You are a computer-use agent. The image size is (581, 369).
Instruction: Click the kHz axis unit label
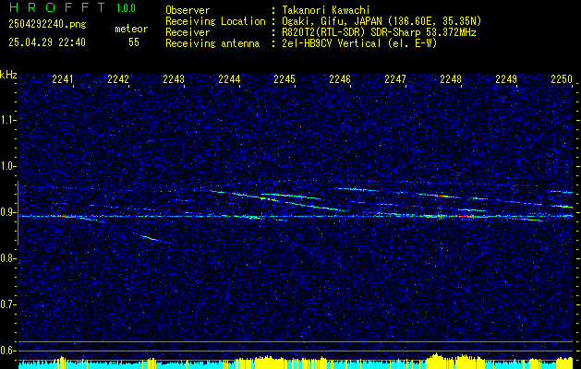coord(8,75)
